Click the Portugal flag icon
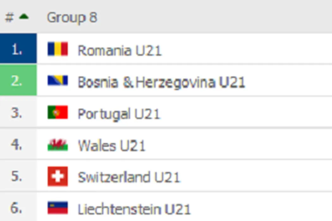332x221 pixels. click(x=58, y=112)
